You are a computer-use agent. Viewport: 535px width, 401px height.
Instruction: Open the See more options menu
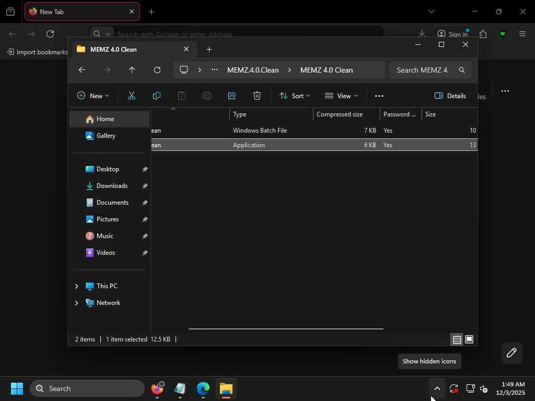coord(379,96)
